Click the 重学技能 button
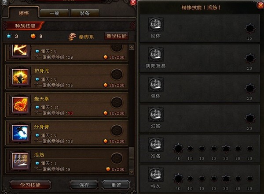The image size is (264, 194). (x=116, y=36)
